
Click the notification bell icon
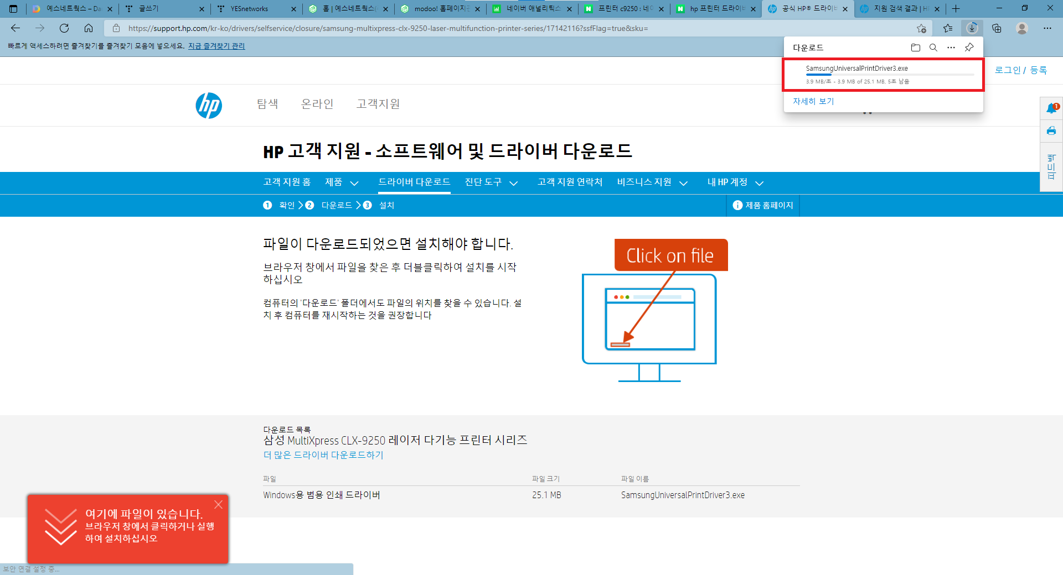[x=1051, y=108]
